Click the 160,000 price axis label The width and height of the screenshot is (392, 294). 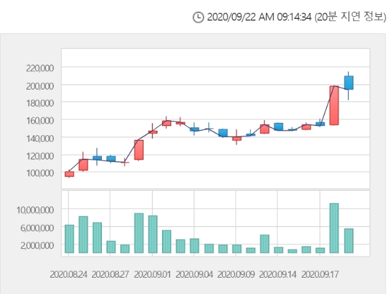click(x=40, y=120)
